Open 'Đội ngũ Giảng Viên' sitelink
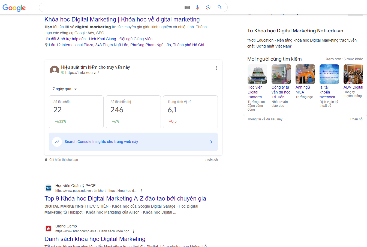The width and height of the screenshot is (367, 247). pyautogui.click(x=136, y=39)
